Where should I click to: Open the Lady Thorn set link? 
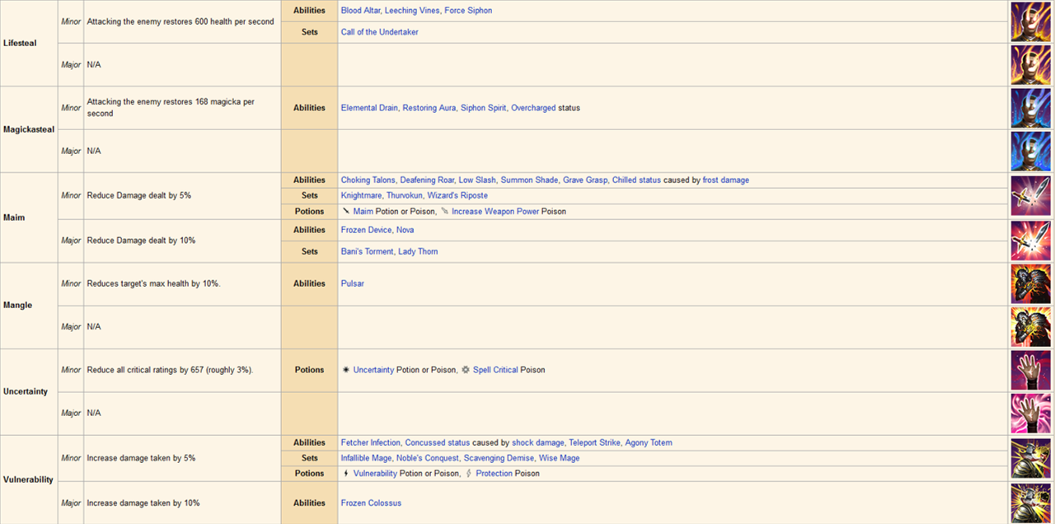(x=418, y=251)
